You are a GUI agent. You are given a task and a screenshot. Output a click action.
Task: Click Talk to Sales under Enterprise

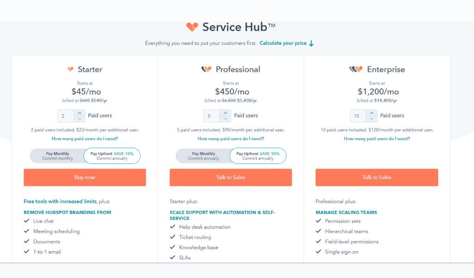pos(377,177)
